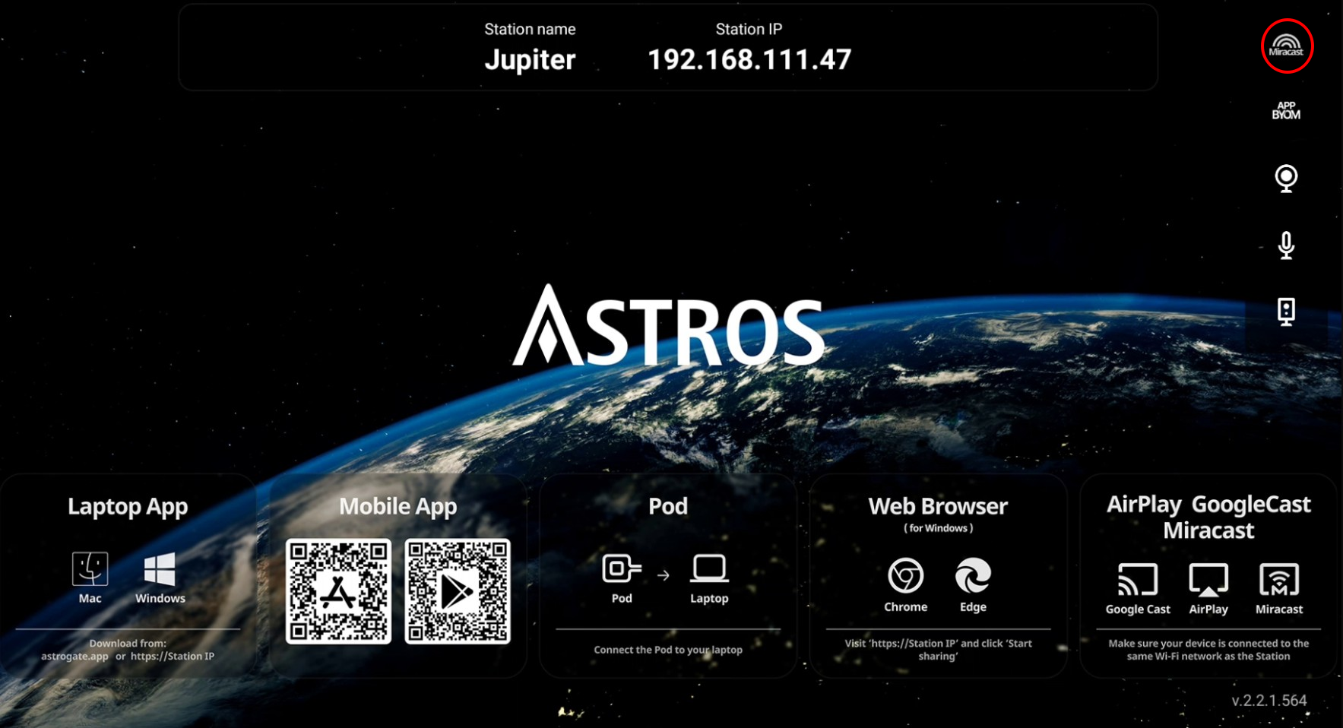Screen dimensions: 1343x728
Task: Select the webcam icon in right sidebar
Action: (x=1286, y=179)
